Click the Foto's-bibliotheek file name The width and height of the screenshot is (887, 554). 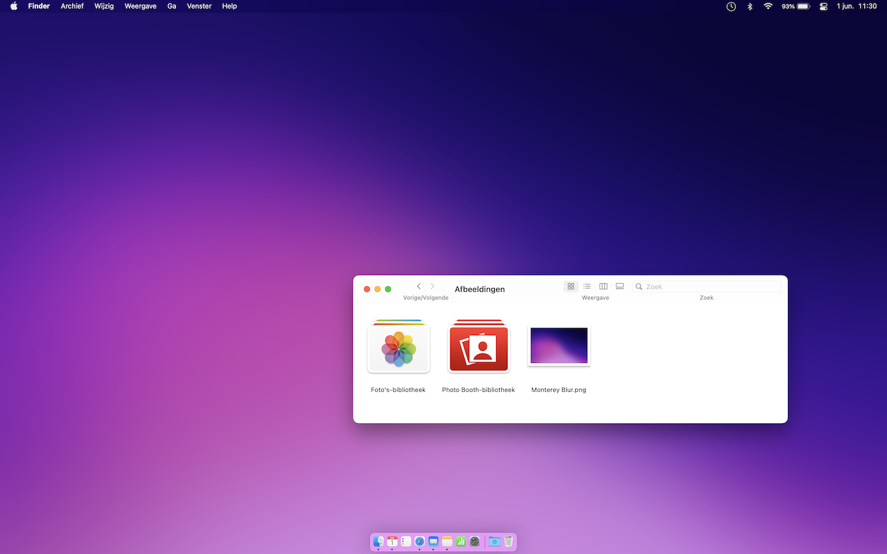pos(398,390)
